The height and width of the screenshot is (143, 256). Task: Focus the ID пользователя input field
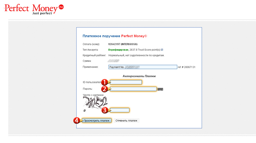point(126,82)
